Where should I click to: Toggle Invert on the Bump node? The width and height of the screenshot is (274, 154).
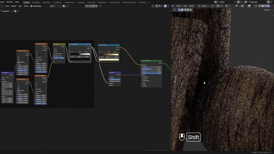click(x=110, y=77)
